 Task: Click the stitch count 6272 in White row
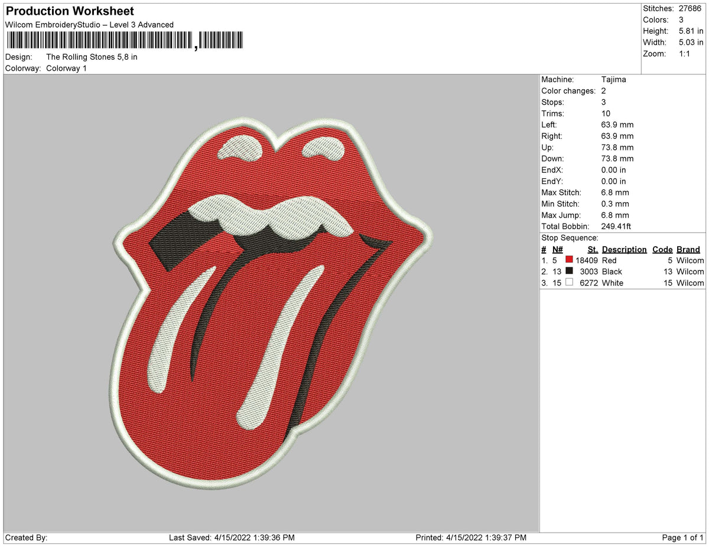point(589,283)
